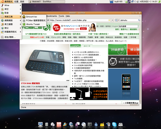Open the 超輕巧E-420使用分享照 topic
161x129 pixels.
click(x=83, y=57)
